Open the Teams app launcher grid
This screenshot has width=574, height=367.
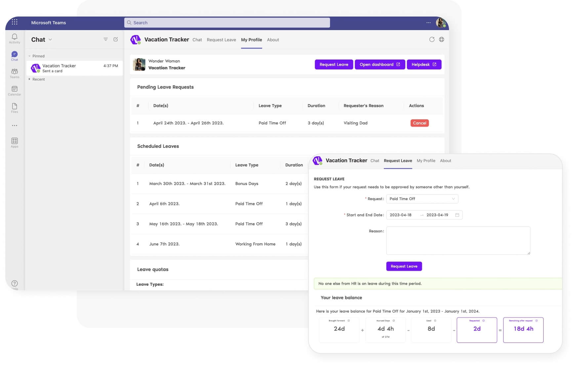point(15,22)
